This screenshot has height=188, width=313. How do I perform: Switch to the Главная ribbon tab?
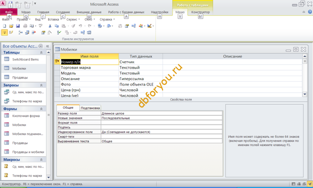[43, 12]
